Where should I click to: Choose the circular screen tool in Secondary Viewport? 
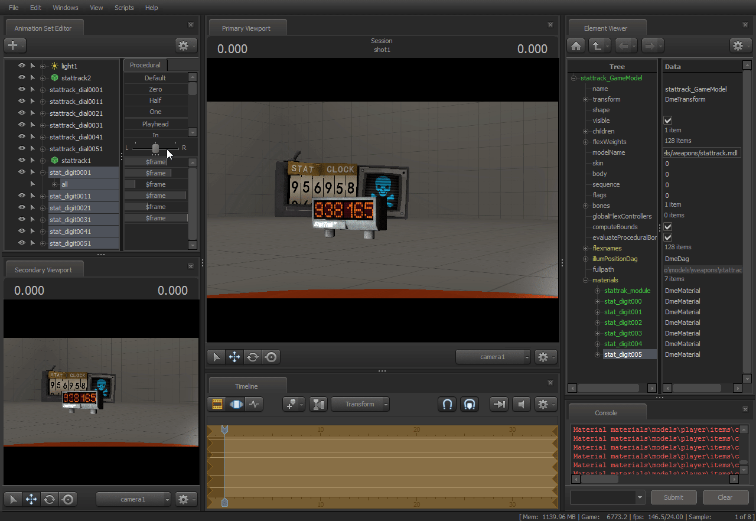(68, 499)
